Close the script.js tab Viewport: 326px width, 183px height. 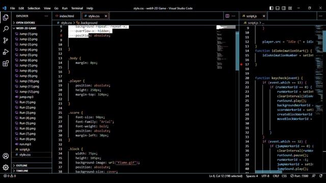264,16
